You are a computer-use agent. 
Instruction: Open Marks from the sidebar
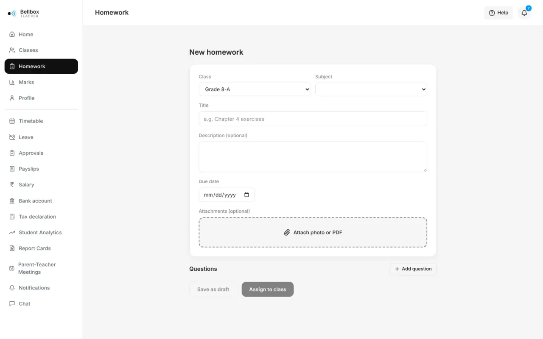point(41,82)
